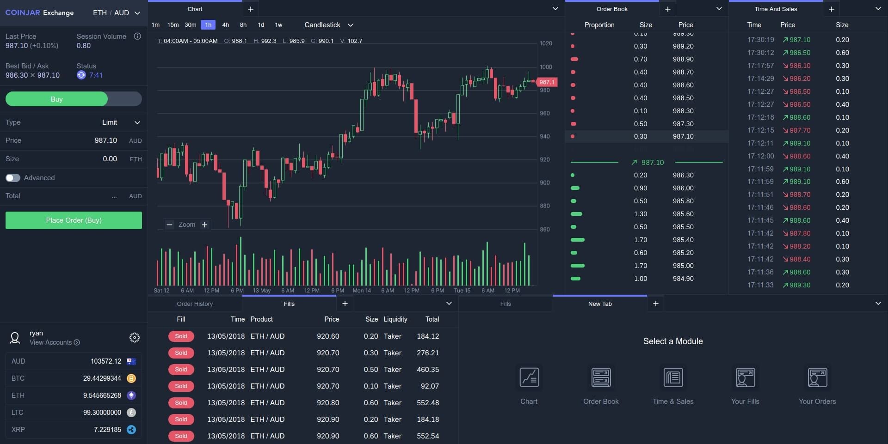Click the 987.1 current price marker on chart
888x444 pixels.
coord(547,82)
